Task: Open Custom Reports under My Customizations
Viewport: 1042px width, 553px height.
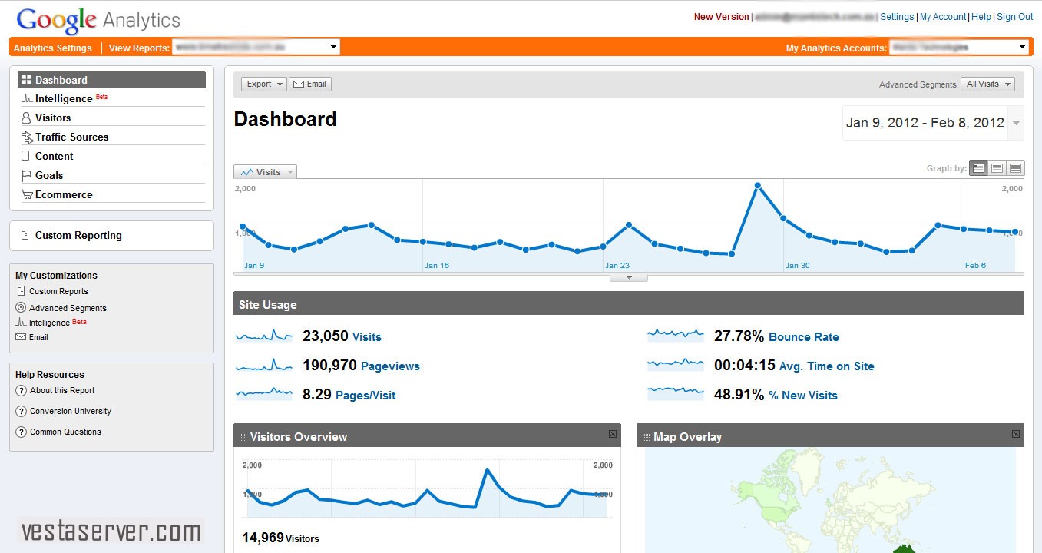Action: click(x=58, y=291)
